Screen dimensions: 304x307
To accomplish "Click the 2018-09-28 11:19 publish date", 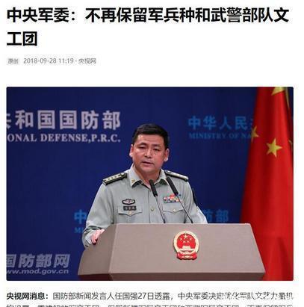I will click(x=49, y=61).
